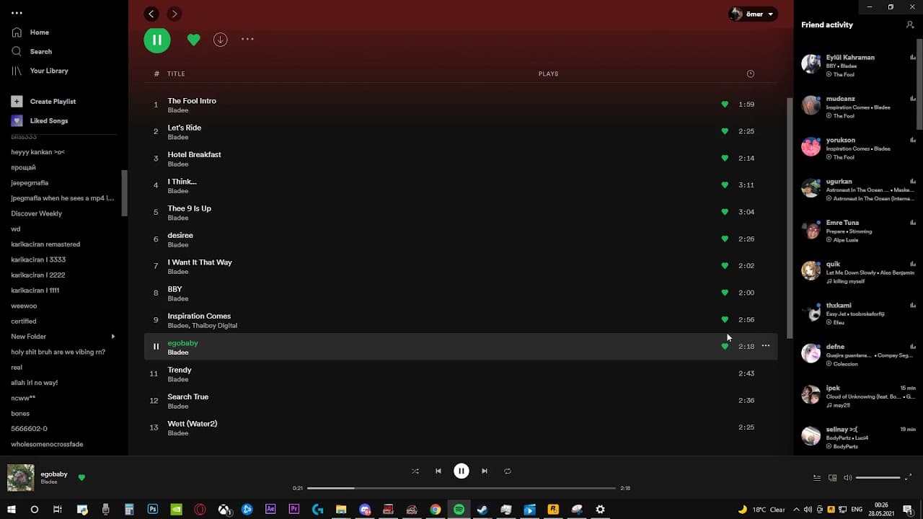Screen dimensions: 923x519
Task: Open Steam from the Windows taskbar
Action: (x=482, y=509)
